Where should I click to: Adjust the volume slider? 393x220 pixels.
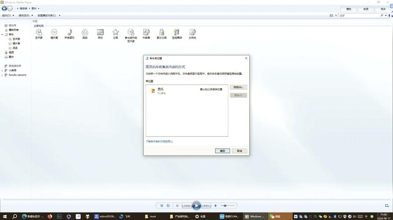tap(228, 205)
